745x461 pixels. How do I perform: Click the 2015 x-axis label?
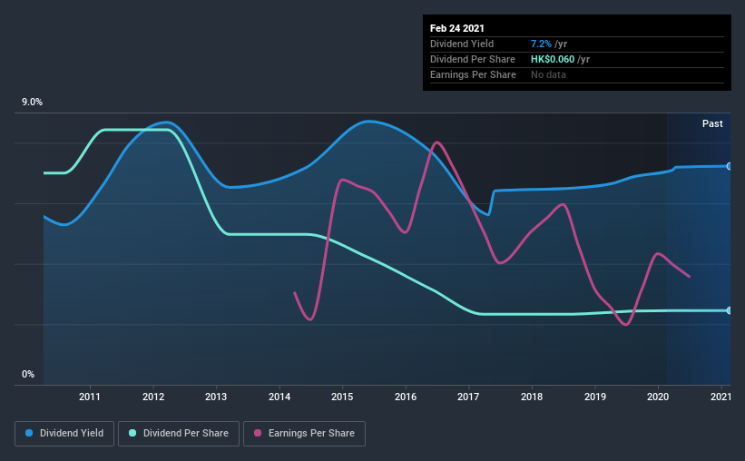click(342, 397)
